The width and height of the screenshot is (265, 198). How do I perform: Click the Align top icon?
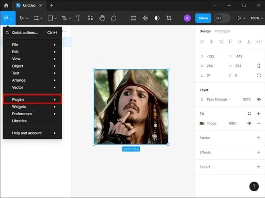click(230, 42)
